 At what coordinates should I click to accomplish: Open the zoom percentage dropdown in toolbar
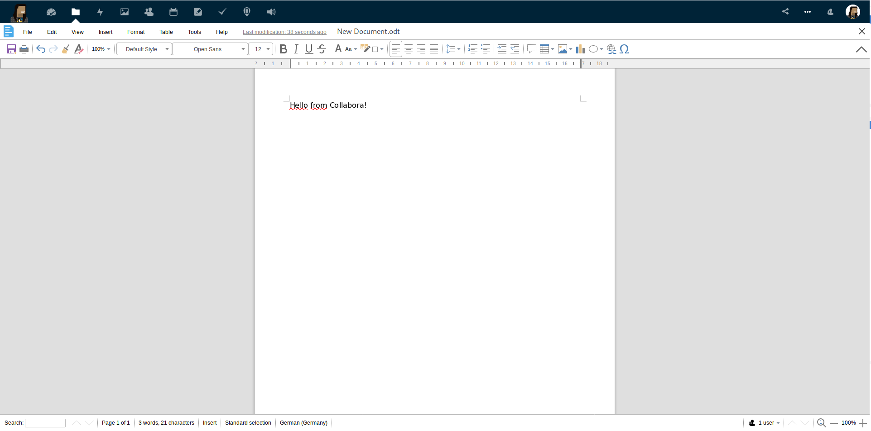point(101,49)
